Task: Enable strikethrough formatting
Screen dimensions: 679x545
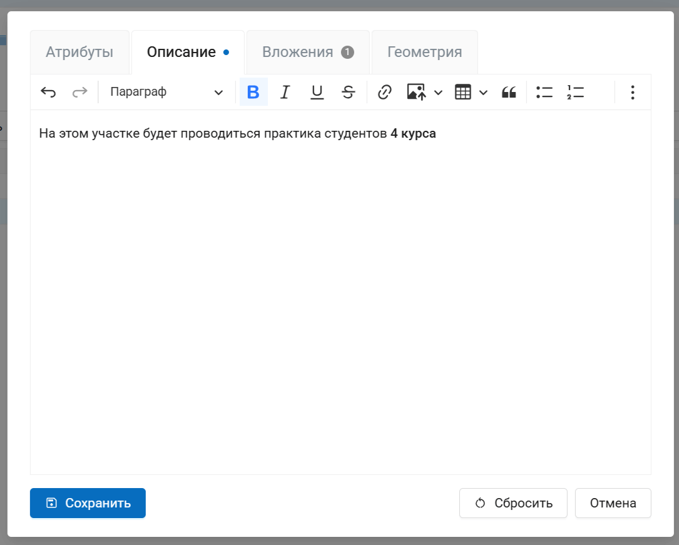Action: point(349,93)
